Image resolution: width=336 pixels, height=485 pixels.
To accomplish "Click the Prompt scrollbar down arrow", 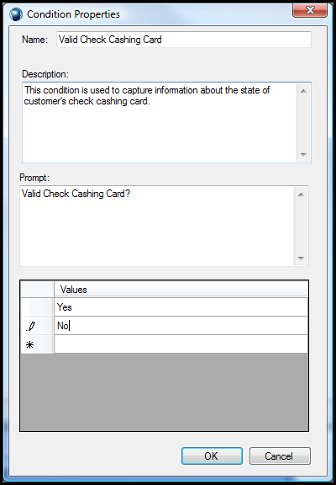I will [301, 258].
